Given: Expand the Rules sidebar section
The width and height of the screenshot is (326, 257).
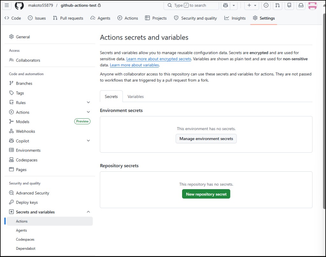Looking at the screenshot, I should tap(89, 102).
